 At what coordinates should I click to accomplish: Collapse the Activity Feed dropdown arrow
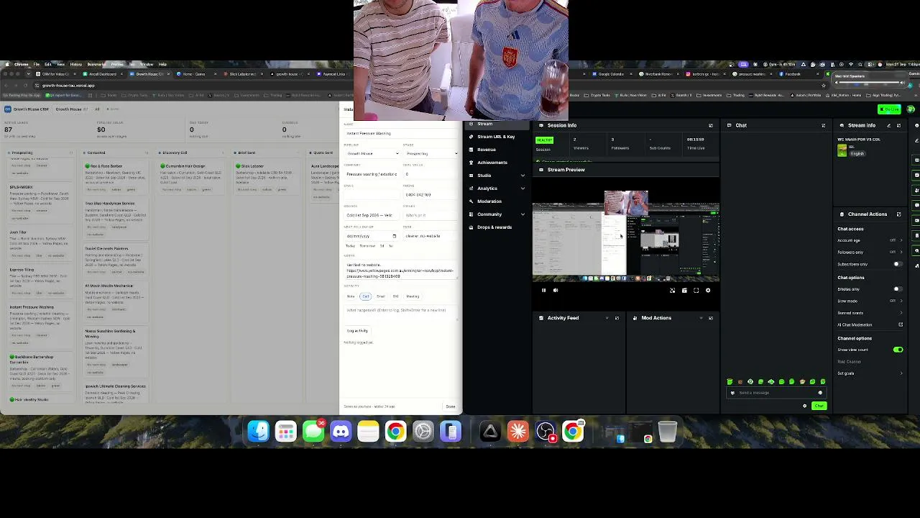607,318
